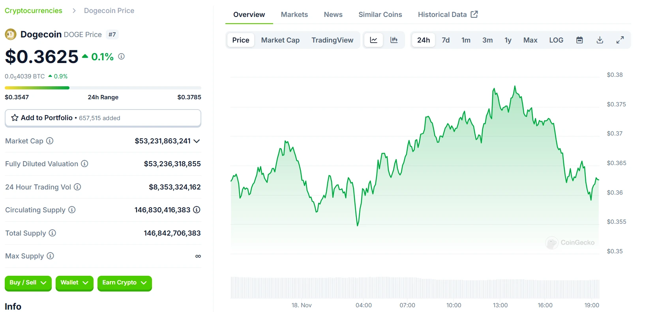Click the Max Supply infinity symbol
658x312 pixels.
pos(198,256)
